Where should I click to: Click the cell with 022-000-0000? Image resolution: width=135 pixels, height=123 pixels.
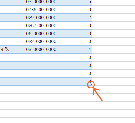click(x=43, y=42)
